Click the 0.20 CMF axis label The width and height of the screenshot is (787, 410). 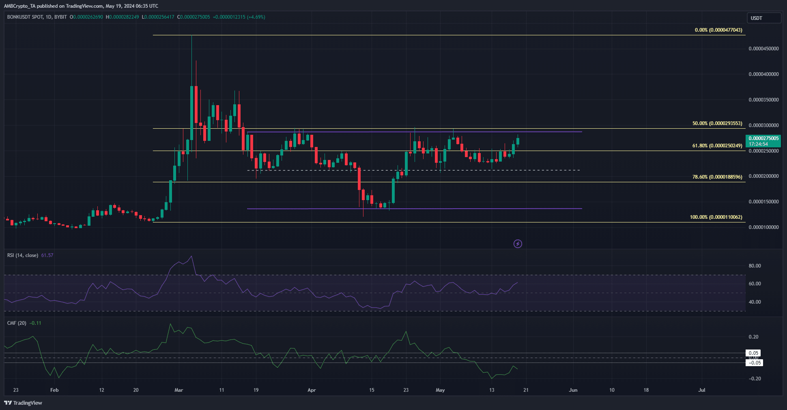pos(753,337)
